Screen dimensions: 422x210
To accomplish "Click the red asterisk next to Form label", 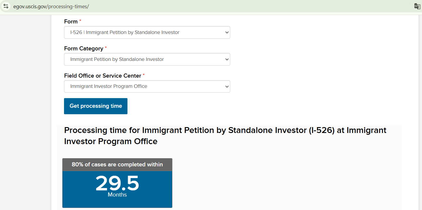I will (x=80, y=21).
